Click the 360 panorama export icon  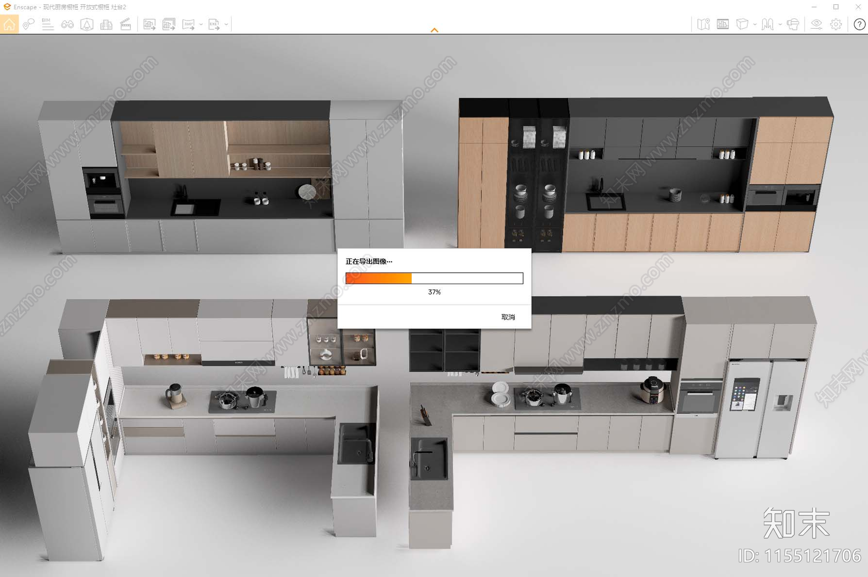click(188, 24)
